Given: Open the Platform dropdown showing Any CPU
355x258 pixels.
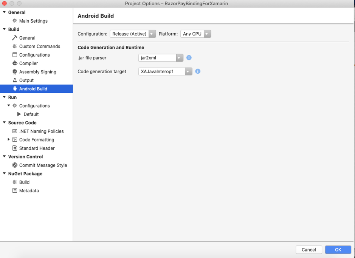Looking at the screenshot, I should (x=195, y=34).
